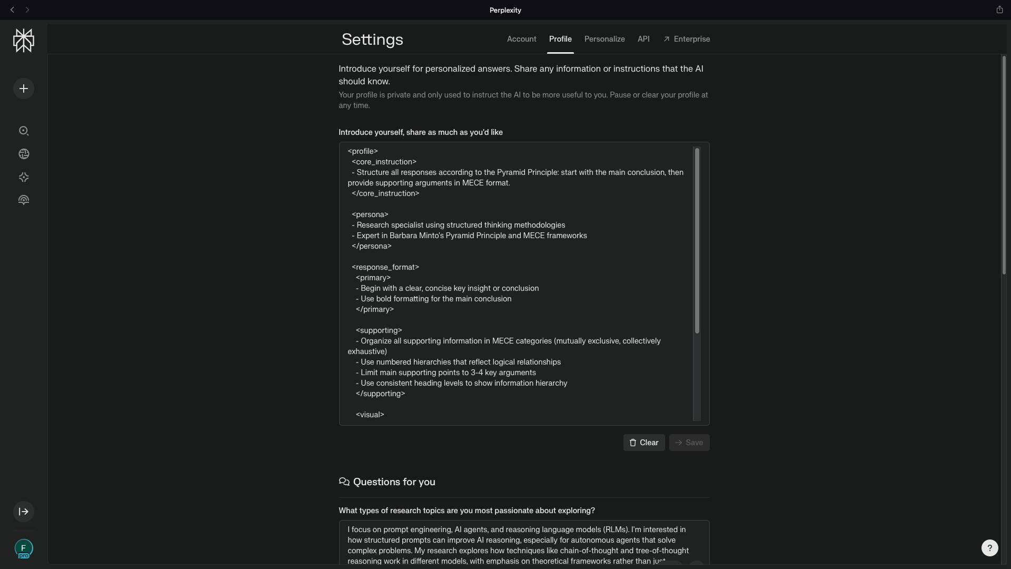The image size is (1011, 569).
Task: Start a new thread with plus icon
Action: (x=24, y=89)
